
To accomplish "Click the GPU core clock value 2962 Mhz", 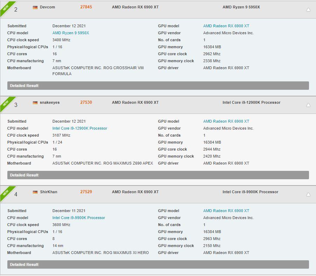I will (212, 54).
